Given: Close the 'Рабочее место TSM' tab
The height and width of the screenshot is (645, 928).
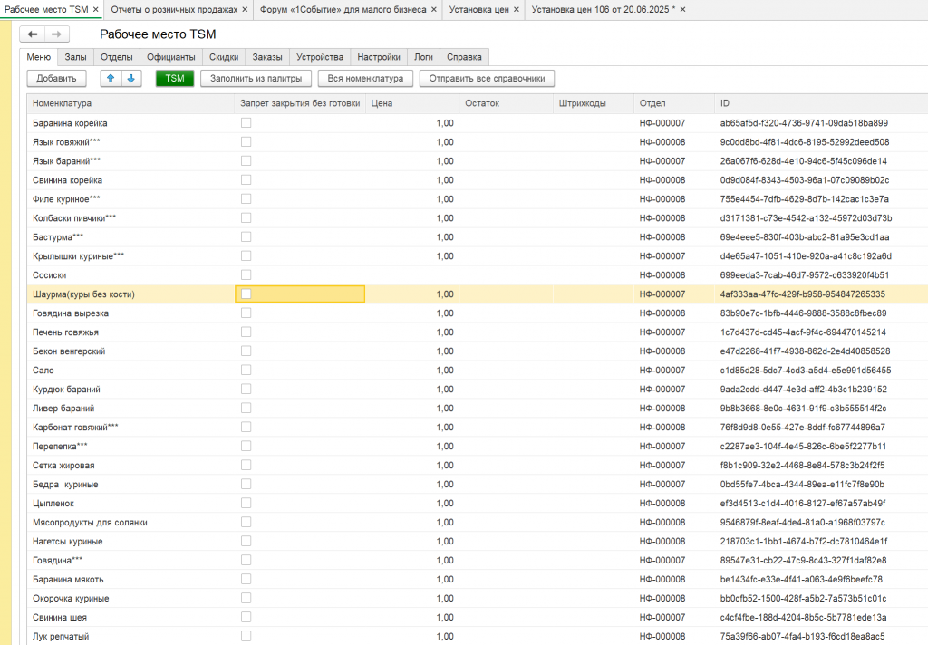Looking at the screenshot, I should click(x=95, y=9).
